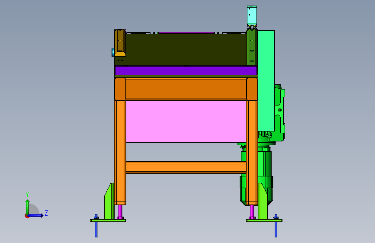
Task: Select the left blue anchor bolt
Action: pyautogui.click(x=96, y=226)
